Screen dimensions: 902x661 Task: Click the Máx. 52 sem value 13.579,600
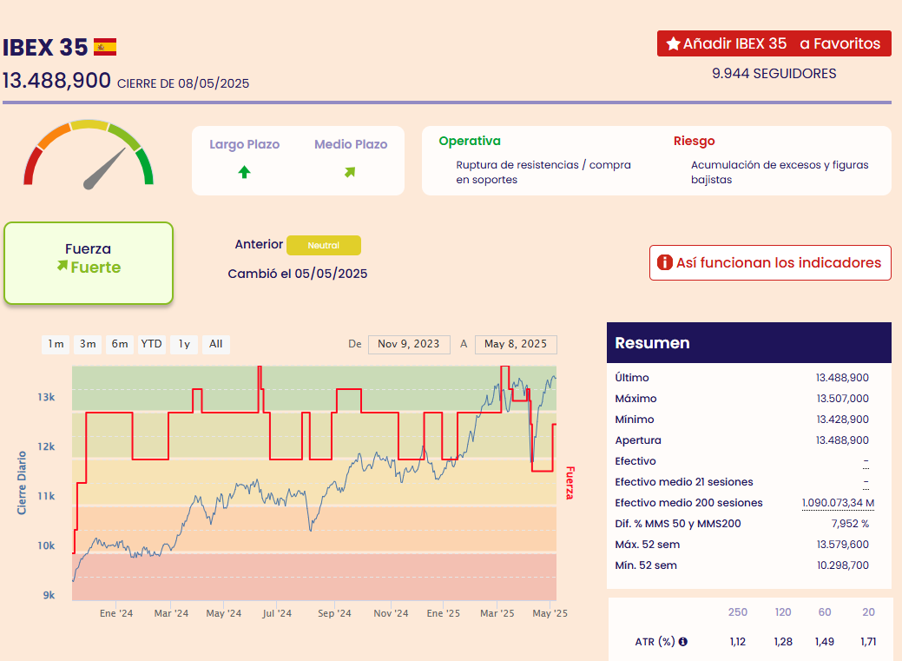843,544
